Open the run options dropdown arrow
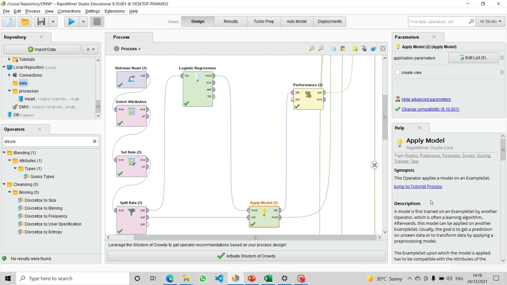Screen dimensions: 507x285 coord(83,21)
